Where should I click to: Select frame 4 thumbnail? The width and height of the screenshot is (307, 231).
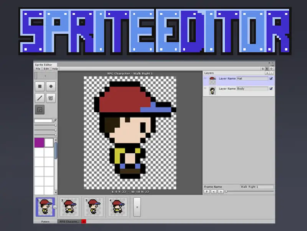118,207
